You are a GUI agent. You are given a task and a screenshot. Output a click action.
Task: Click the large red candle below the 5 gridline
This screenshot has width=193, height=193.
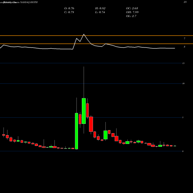(x=91, y=124)
